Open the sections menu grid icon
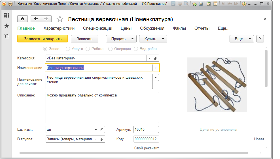 tap(7, 16)
